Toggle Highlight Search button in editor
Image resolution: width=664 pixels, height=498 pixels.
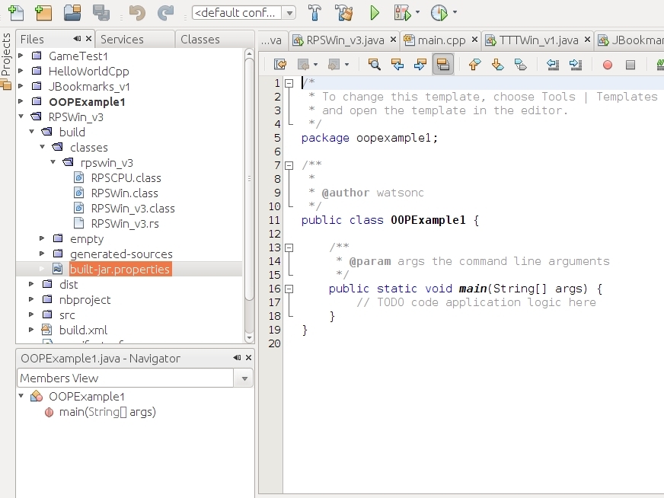pos(443,65)
